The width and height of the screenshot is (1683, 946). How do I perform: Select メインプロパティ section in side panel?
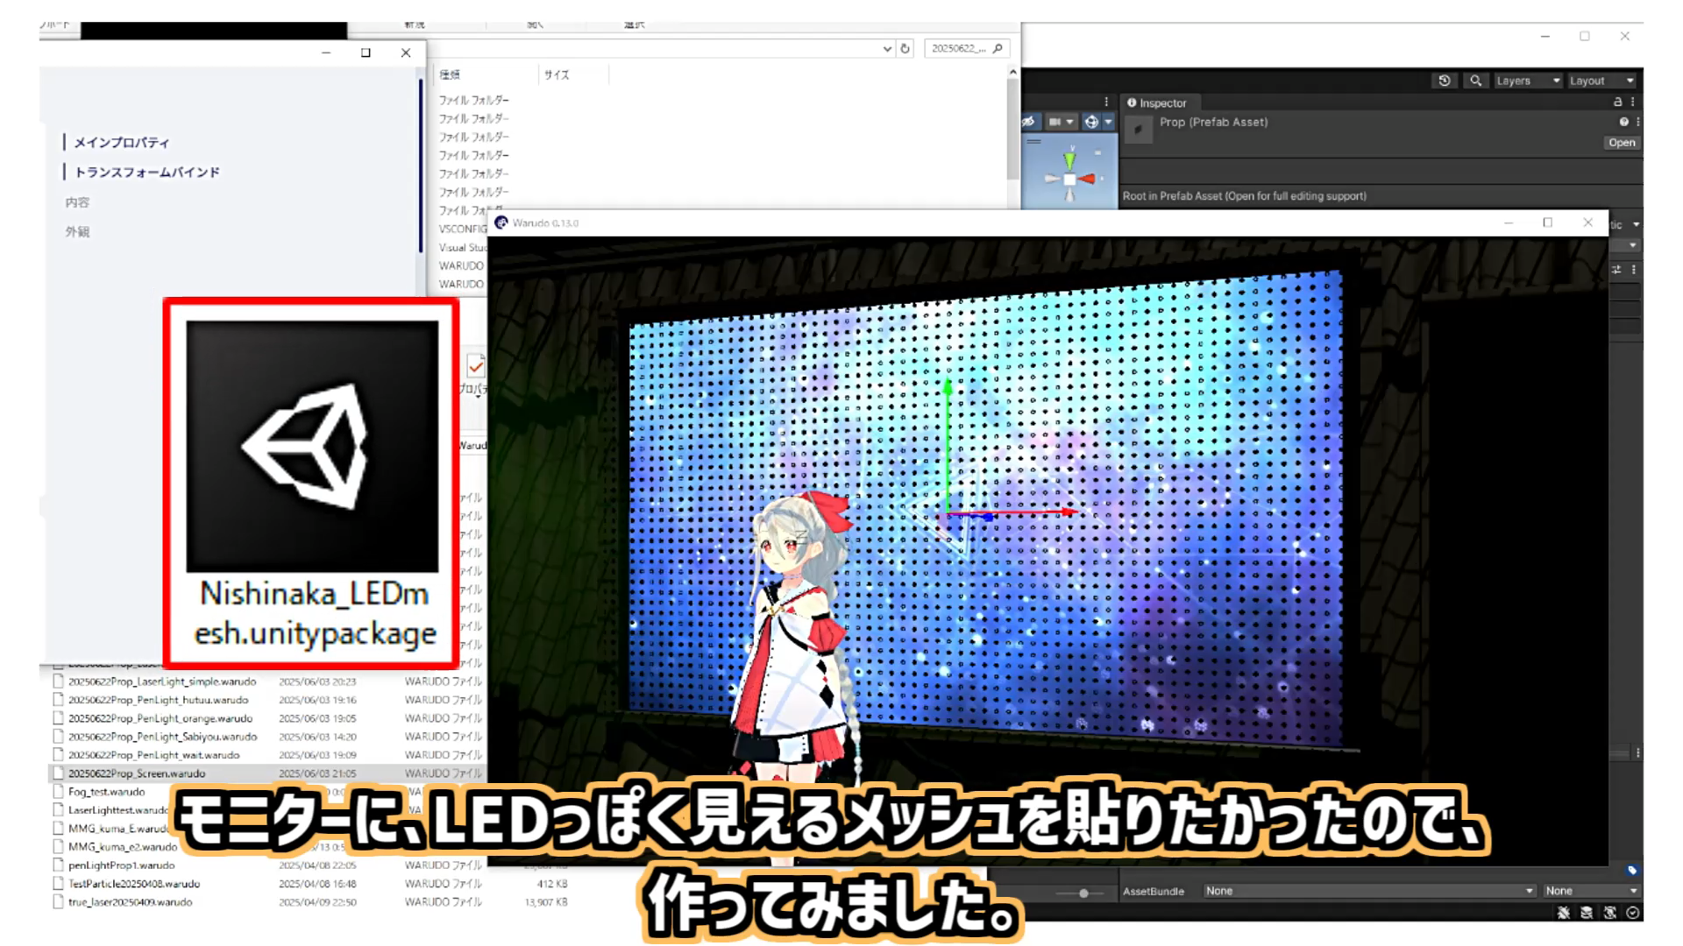tap(121, 142)
